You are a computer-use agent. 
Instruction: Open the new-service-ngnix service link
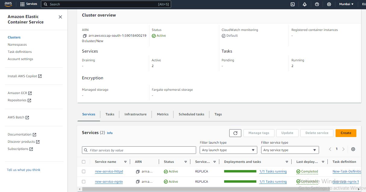(109, 182)
